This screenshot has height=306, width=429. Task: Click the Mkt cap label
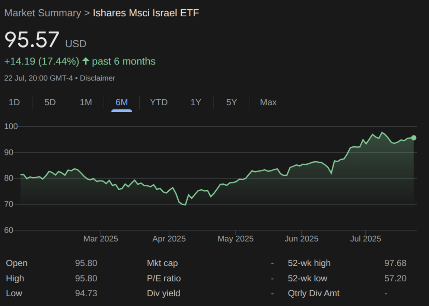tap(162, 263)
